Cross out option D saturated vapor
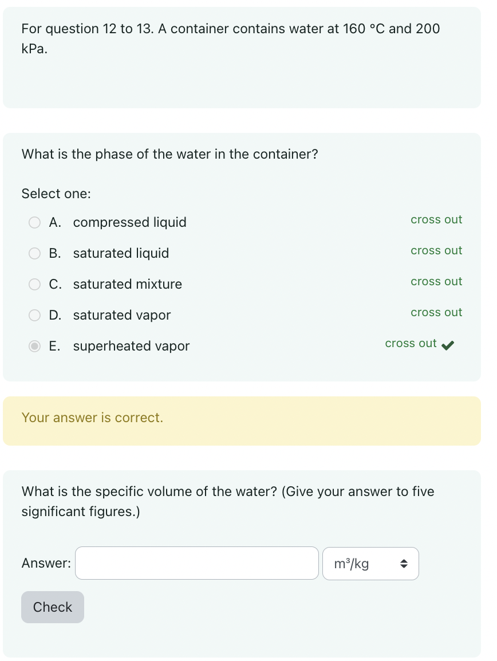This screenshot has height=661, width=497. tap(436, 312)
